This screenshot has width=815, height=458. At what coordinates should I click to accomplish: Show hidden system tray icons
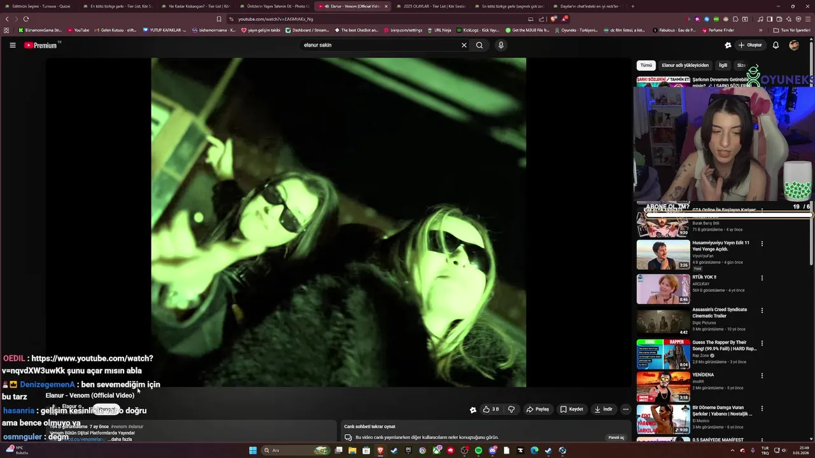point(732,450)
